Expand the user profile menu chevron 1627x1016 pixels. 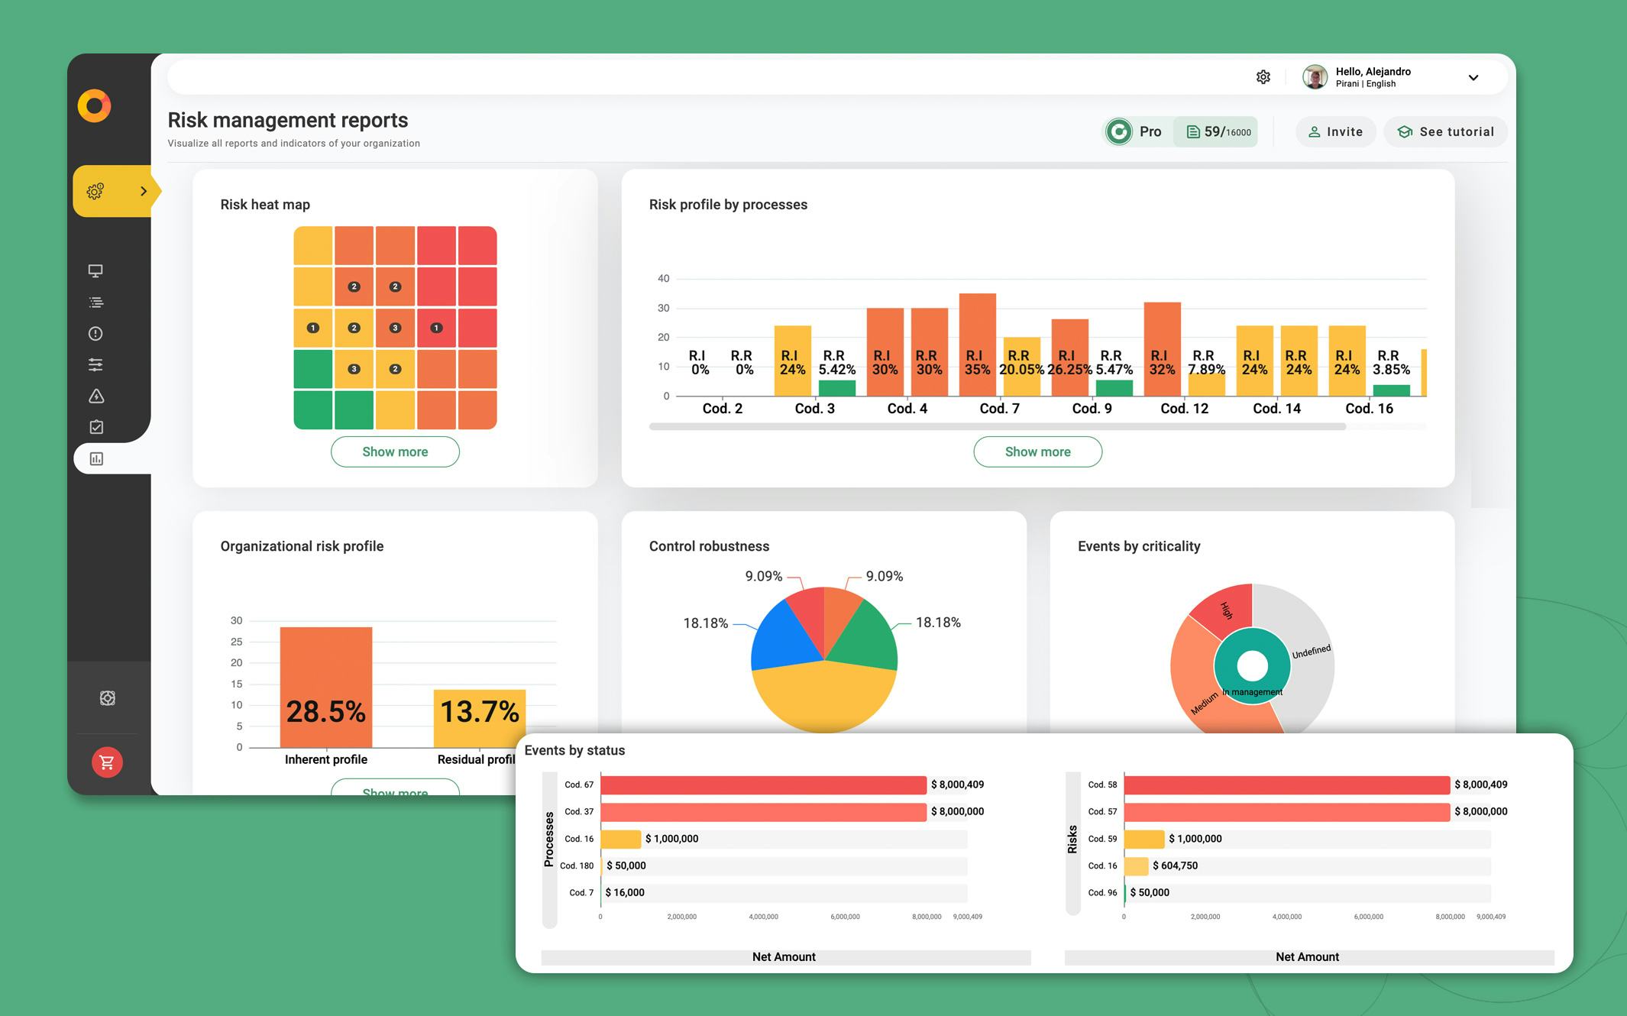coord(1473,76)
